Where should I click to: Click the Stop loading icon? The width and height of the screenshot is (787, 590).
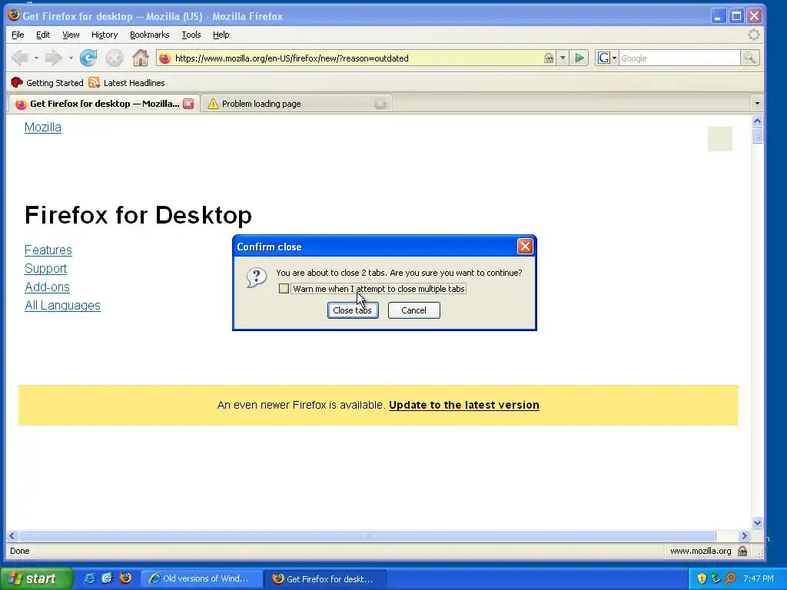click(115, 58)
